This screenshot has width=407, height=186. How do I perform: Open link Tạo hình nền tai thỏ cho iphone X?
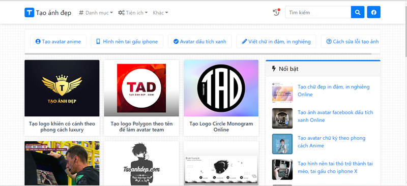[x=335, y=168]
